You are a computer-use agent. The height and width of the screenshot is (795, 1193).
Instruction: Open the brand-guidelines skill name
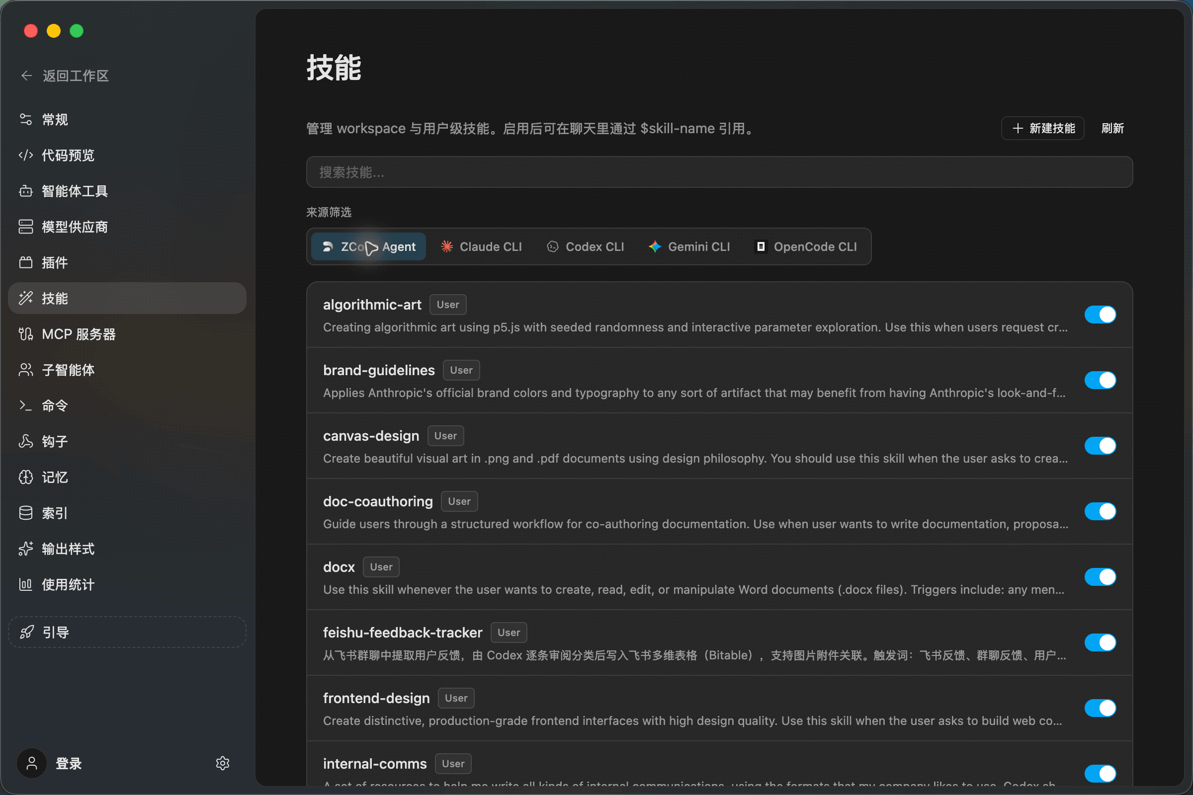379,370
